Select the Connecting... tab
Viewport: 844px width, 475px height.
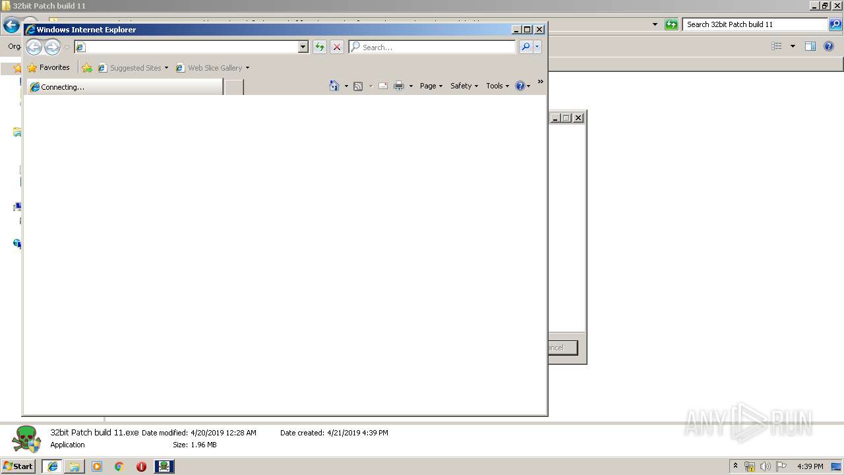pos(125,86)
